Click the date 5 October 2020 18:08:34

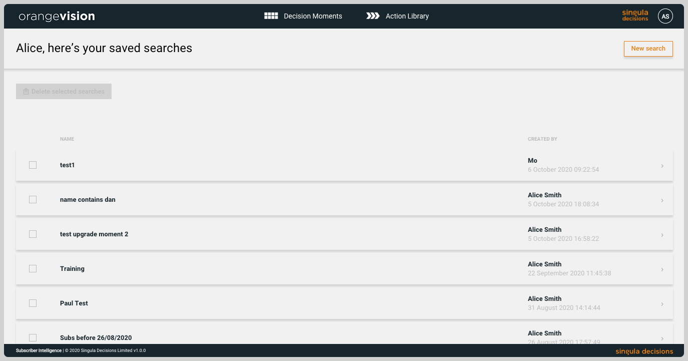click(563, 204)
